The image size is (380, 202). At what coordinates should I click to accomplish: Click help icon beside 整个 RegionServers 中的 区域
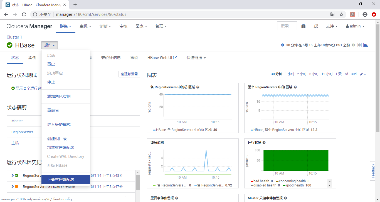(x=295, y=87)
